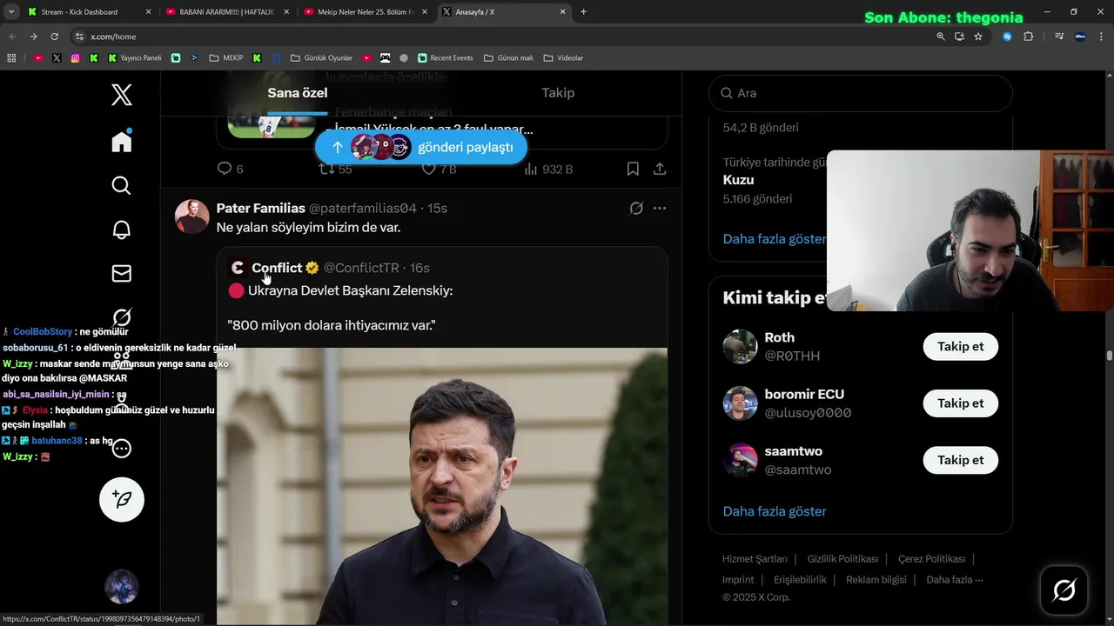Bookmark this page with star icon
Viewport: 1114px width, 626px height.
coord(978,37)
